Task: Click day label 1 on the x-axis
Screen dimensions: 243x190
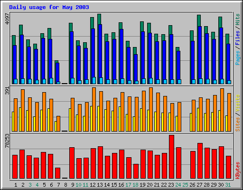Action: [16, 185]
